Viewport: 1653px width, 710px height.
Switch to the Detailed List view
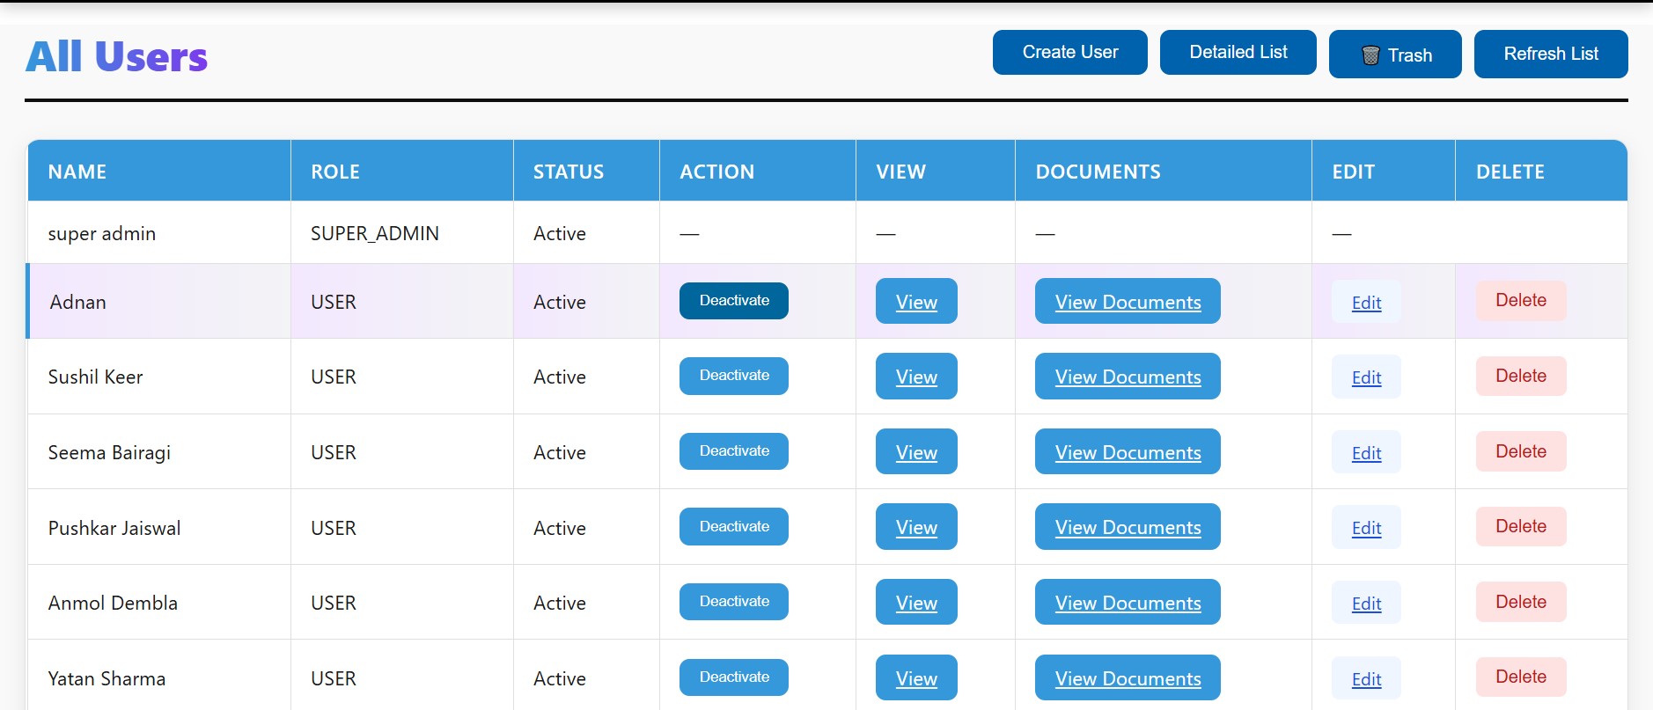click(1238, 53)
